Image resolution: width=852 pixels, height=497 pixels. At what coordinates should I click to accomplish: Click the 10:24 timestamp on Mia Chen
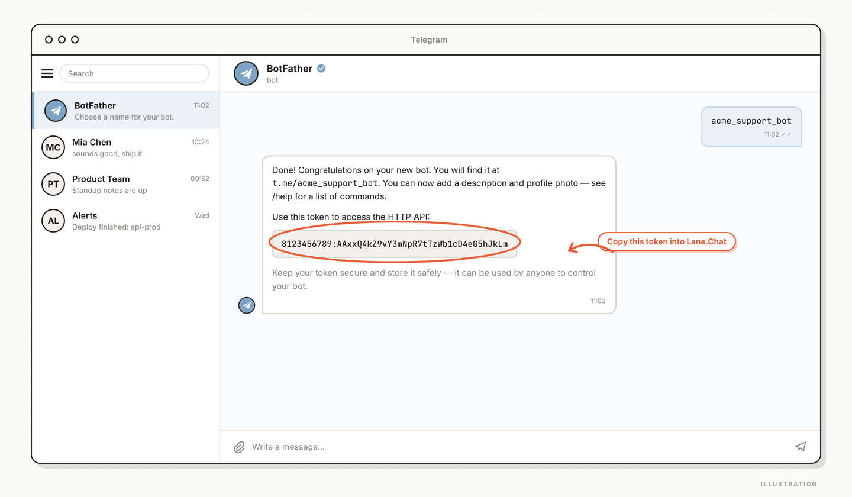pos(200,142)
